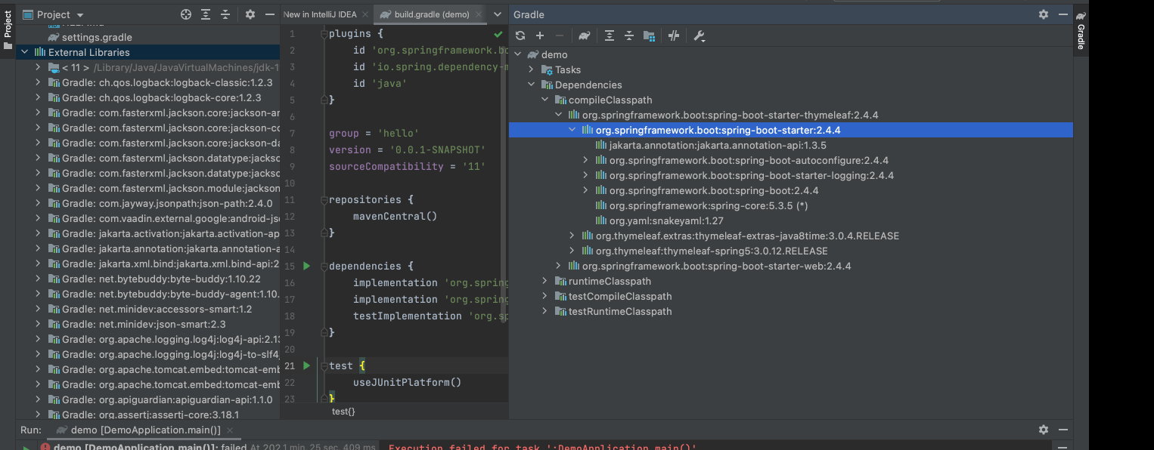Reload all Gradle projects with refresh icon
The image size is (1154, 450).
pos(520,35)
